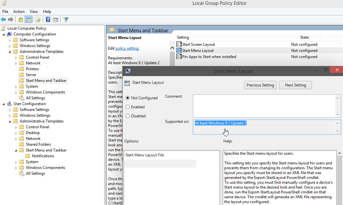Open the Help menu
343x205 pixels.
pyautogui.click(x=47, y=12)
